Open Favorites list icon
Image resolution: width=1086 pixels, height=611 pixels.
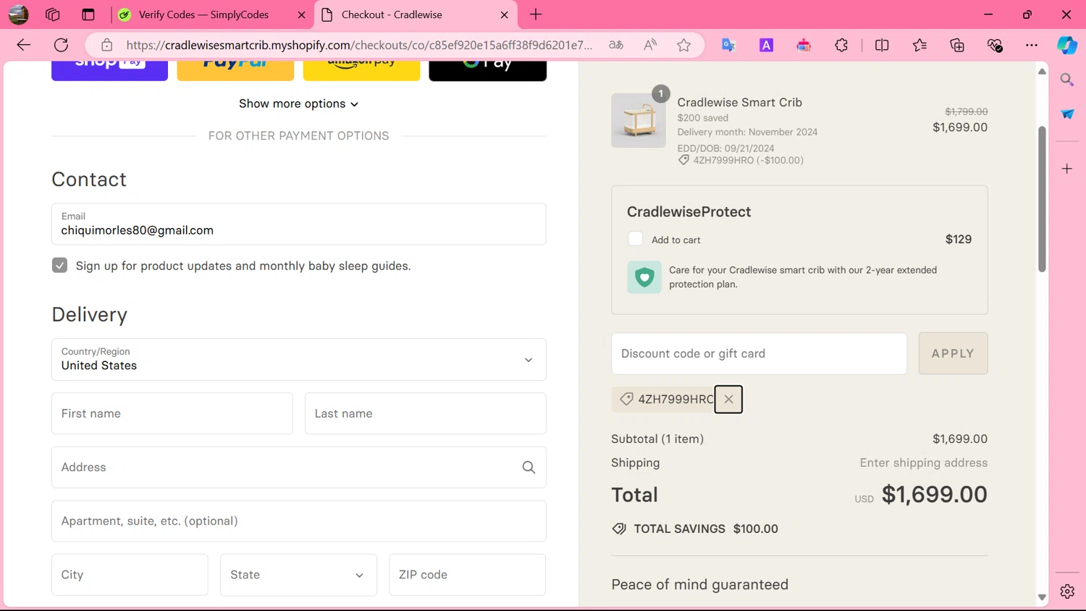(x=919, y=45)
